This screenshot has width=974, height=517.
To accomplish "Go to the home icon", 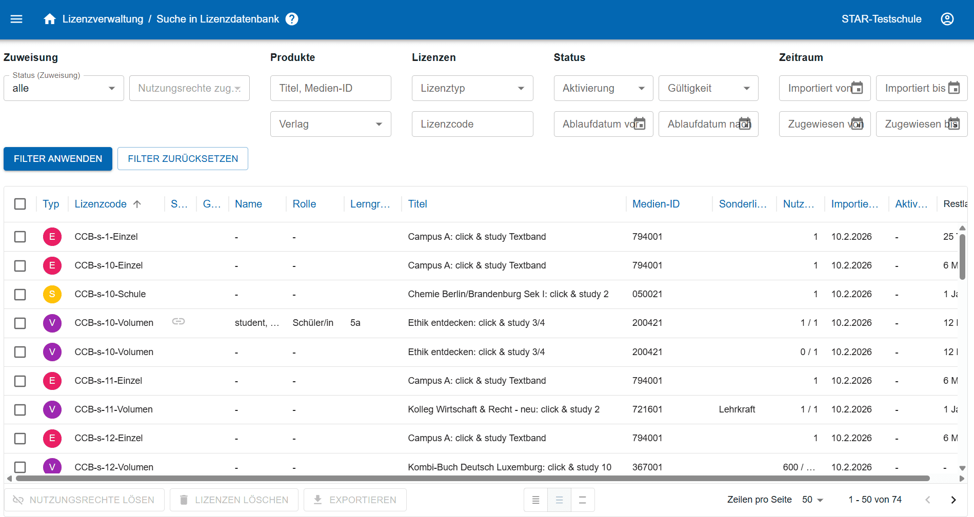I will click(x=50, y=19).
